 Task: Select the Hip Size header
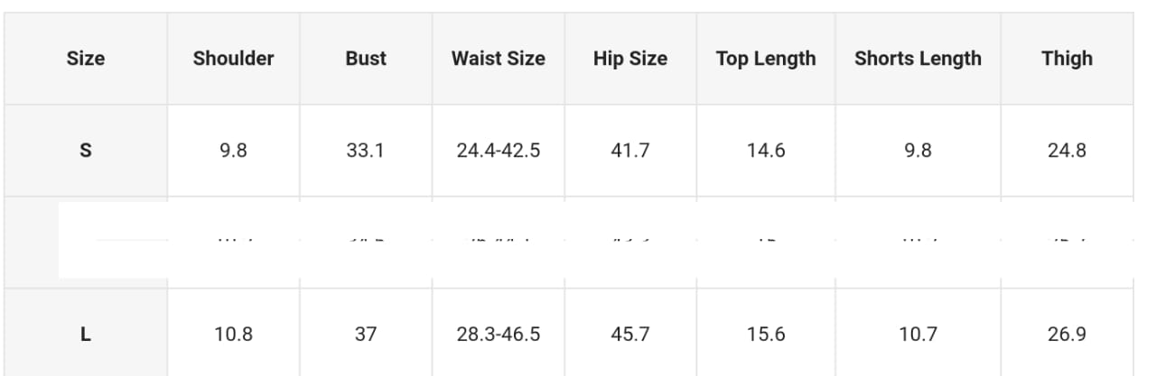click(630, 59)
